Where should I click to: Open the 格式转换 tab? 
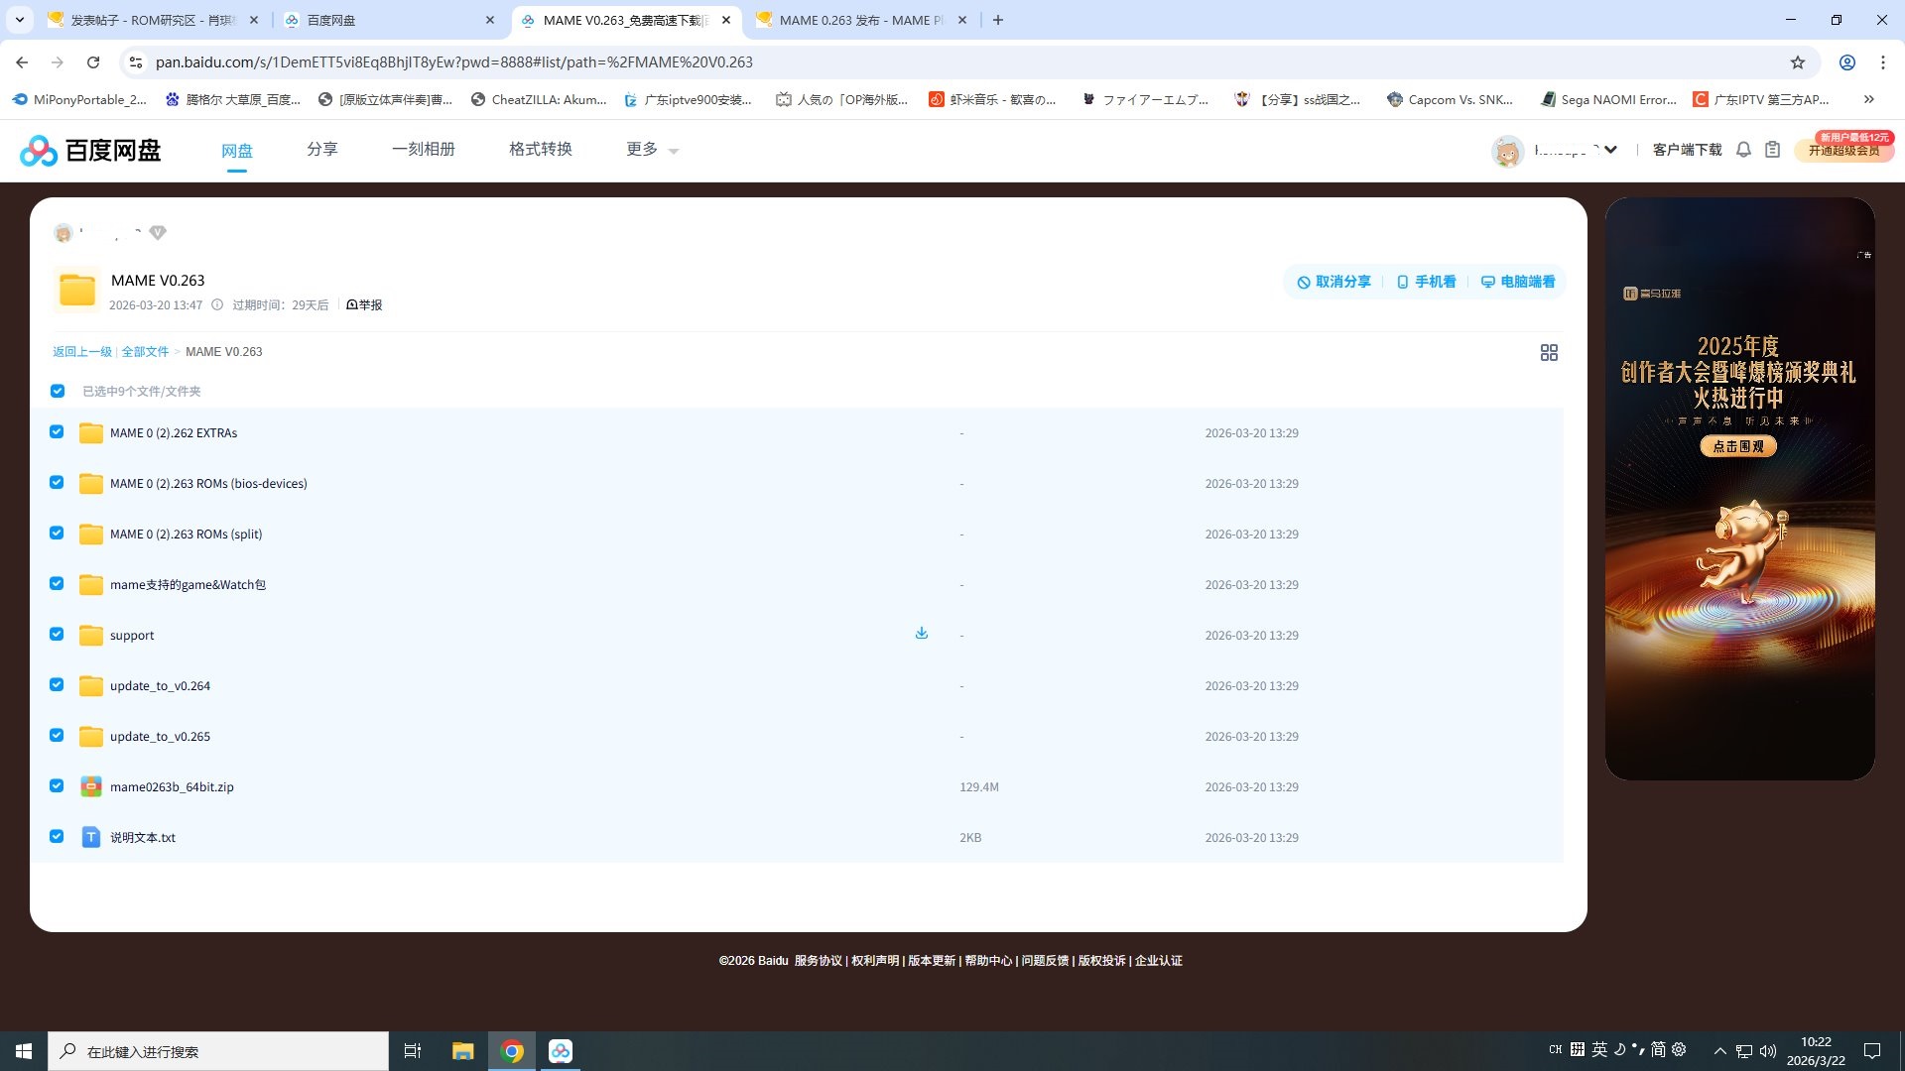(540, 150)
